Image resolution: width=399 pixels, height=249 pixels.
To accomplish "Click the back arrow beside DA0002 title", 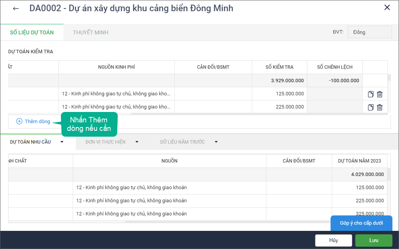I will click(16, 8).
